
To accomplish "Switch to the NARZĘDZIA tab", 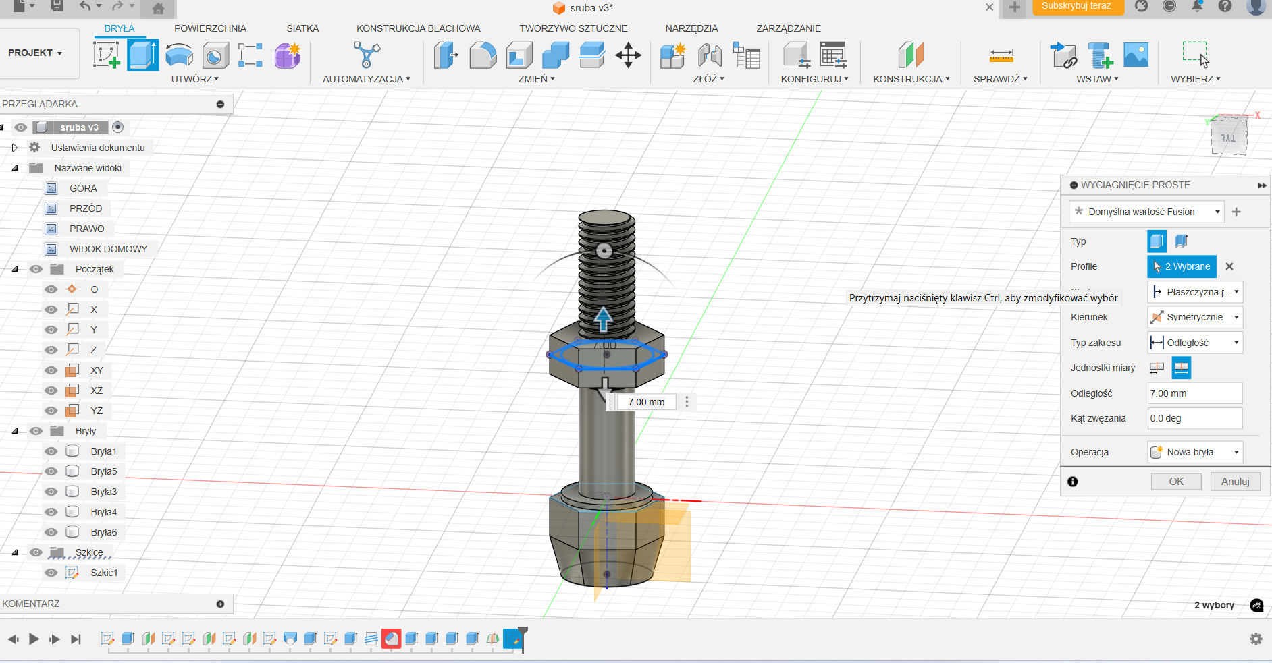I will pos(691,28).
